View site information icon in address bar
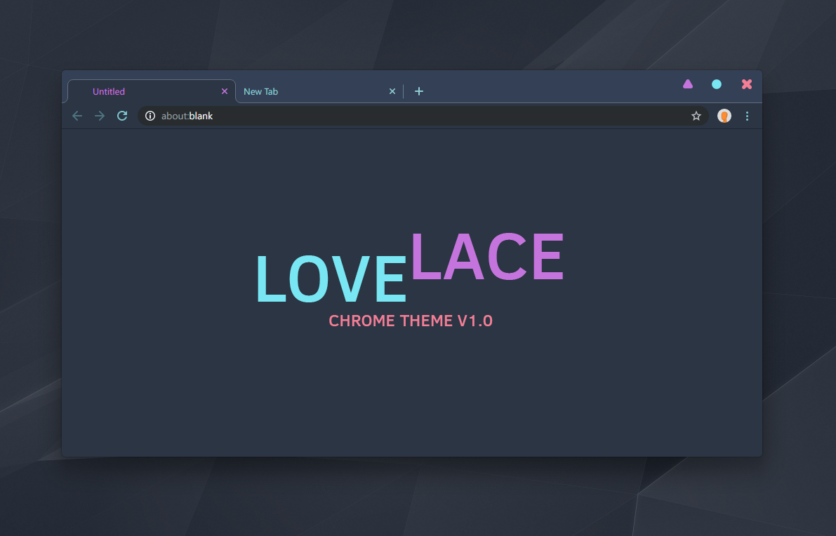 click(150, 116)
